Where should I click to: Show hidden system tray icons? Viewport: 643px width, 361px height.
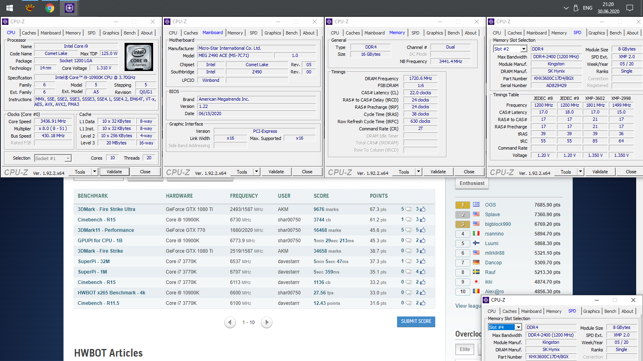(x=566, y=8)
